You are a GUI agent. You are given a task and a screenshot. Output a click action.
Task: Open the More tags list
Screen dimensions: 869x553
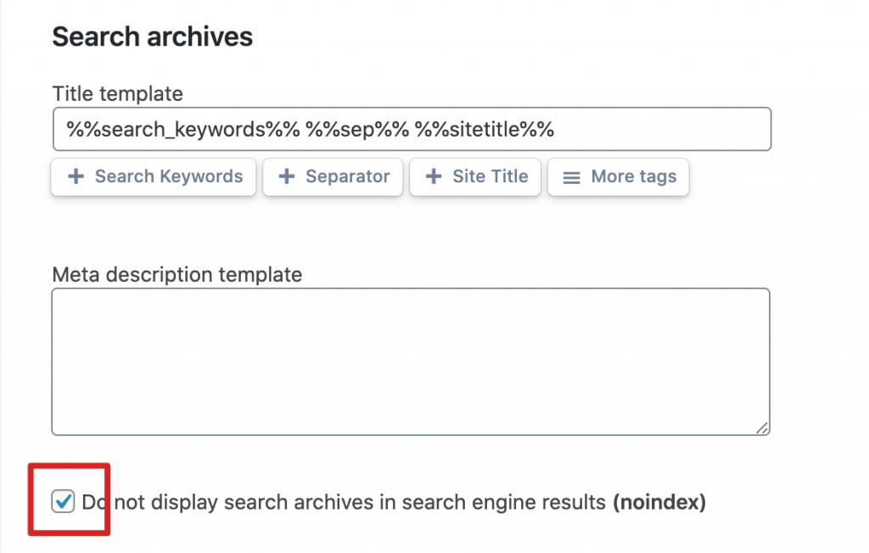pos(619,176)
